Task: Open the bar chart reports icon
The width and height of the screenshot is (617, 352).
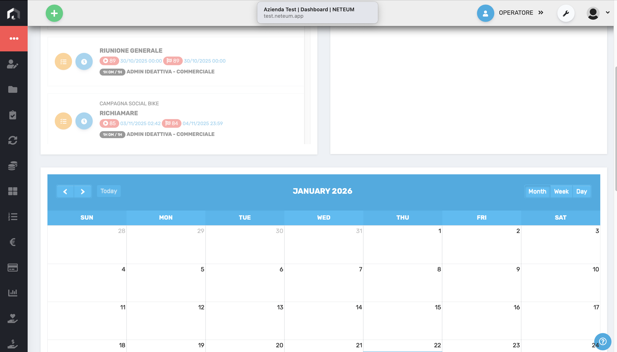Action: coord(13,293)
